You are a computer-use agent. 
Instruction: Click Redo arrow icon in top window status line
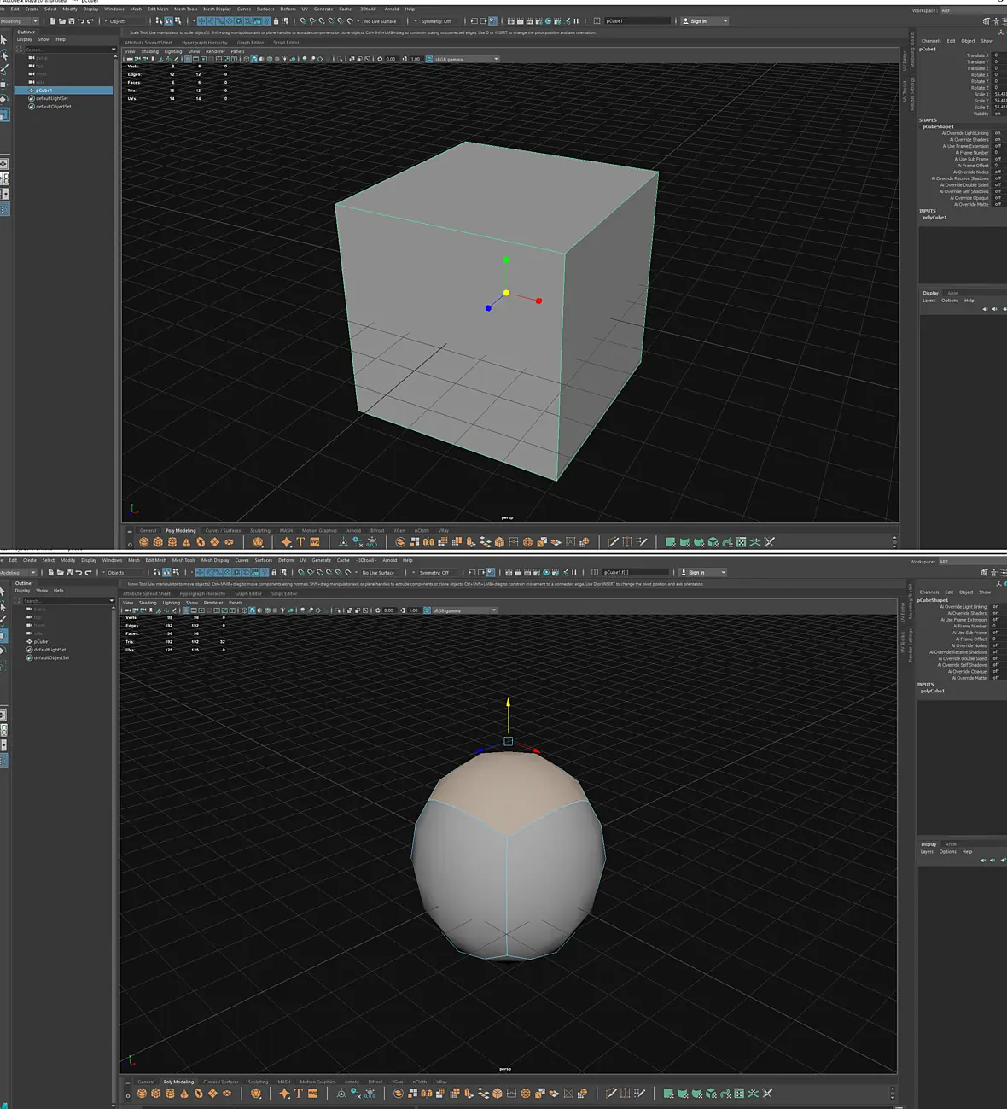[x=90, y=21]
